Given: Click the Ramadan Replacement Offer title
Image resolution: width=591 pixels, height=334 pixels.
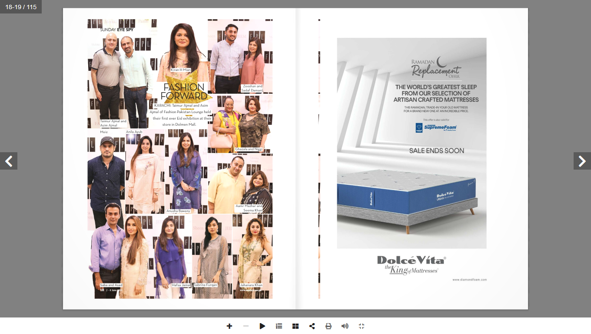Looking at the screenshot, I should pyautogui.click(x=436, y=67).
